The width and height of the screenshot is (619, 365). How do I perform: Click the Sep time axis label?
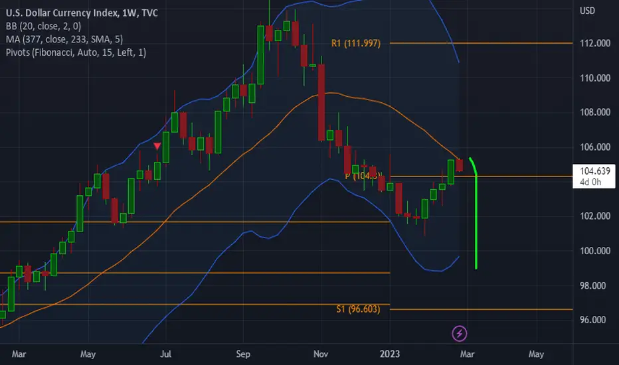[x=243, y=354]
